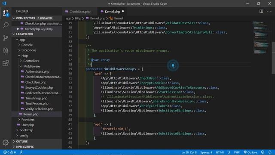Screen dimensions: 275x155
Task: Open the Explorer view in activity bar
Action: (6, 13)
